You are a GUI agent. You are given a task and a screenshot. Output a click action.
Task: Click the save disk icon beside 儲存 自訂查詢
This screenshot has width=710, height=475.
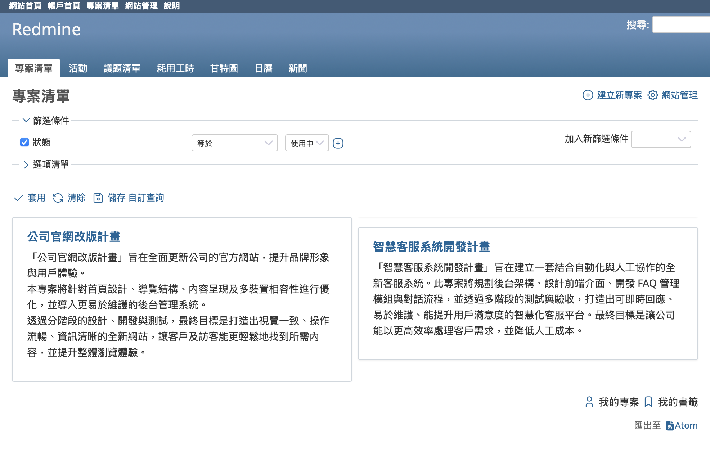tap(98, 198)
